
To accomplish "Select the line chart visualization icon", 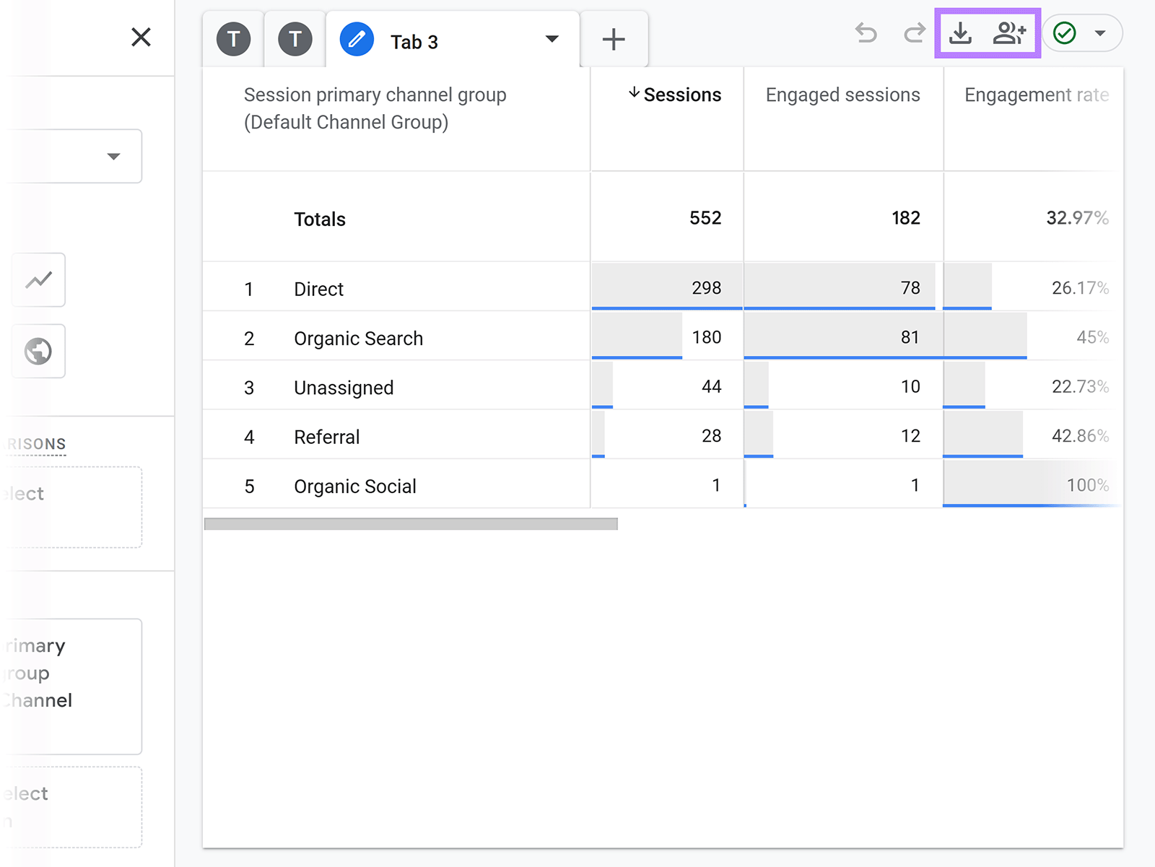I will [x=38, y=280].
